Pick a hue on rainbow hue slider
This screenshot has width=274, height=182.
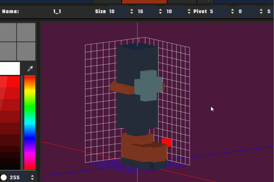pos(30,123)
